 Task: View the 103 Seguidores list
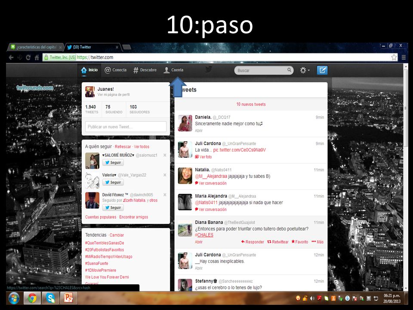[139, 109]
